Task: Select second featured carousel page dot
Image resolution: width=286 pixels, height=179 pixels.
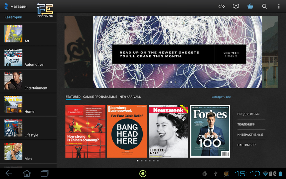Action: pos(142,161)
